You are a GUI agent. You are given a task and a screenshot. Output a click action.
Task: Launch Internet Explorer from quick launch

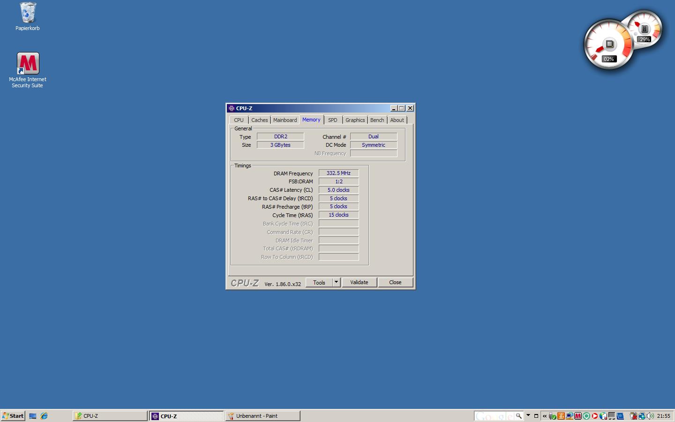pos(44,416)
